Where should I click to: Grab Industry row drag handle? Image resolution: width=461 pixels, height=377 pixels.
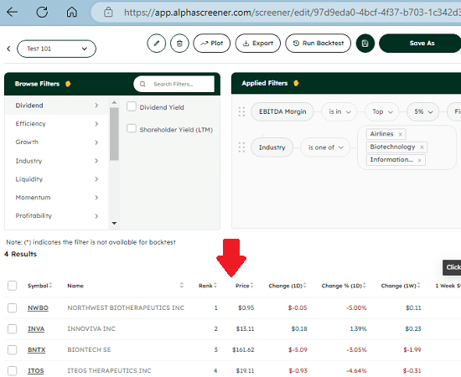pos(241,147)
